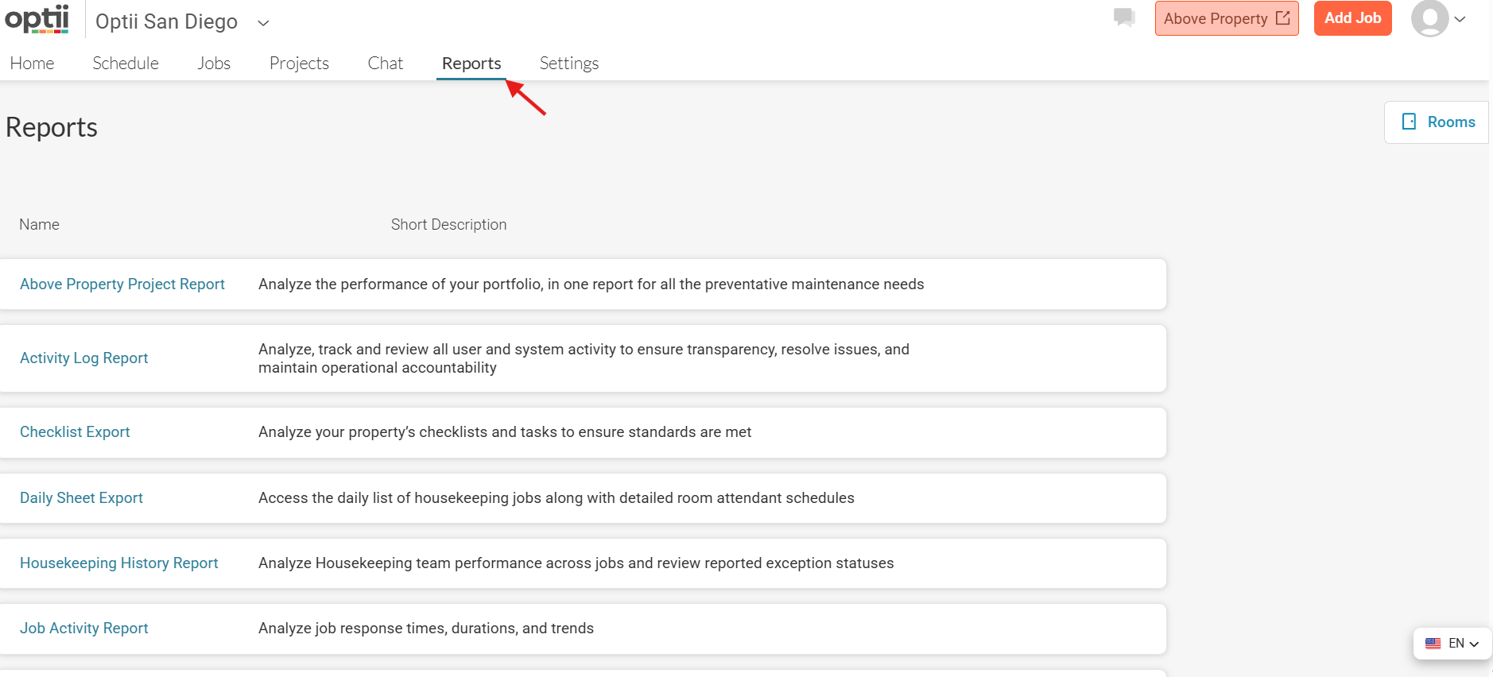This screenshot has height=677, width=1493.
Task: Click the description 'Analyze job response times, durations'
Action: coord(426,629)
